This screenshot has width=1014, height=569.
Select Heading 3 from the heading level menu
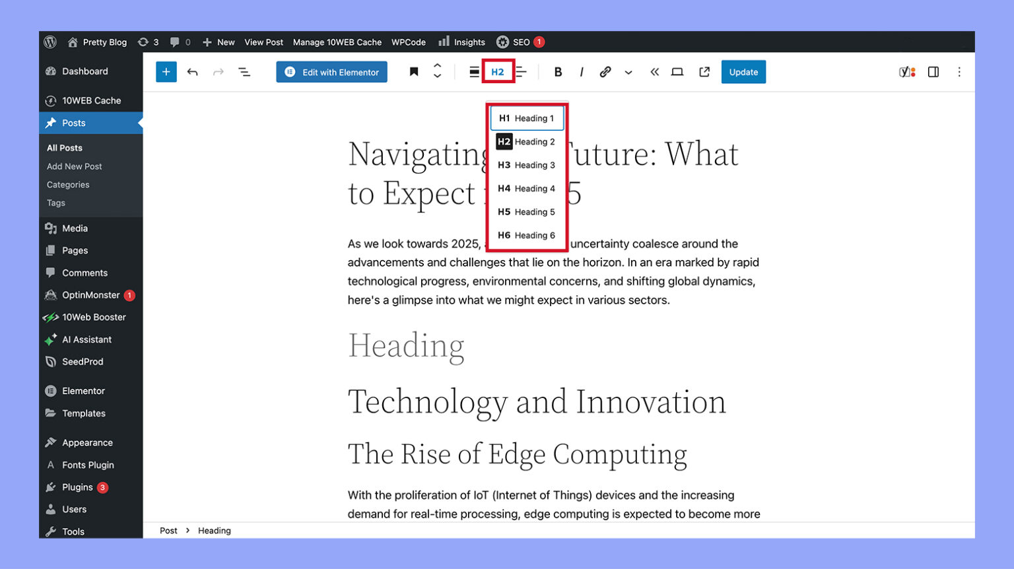click(x=526, y=165)
